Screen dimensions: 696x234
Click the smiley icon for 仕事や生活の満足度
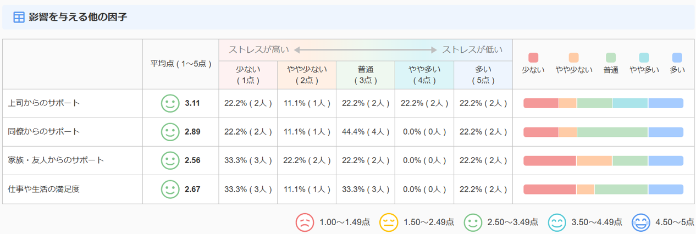[x=170, y=189]
